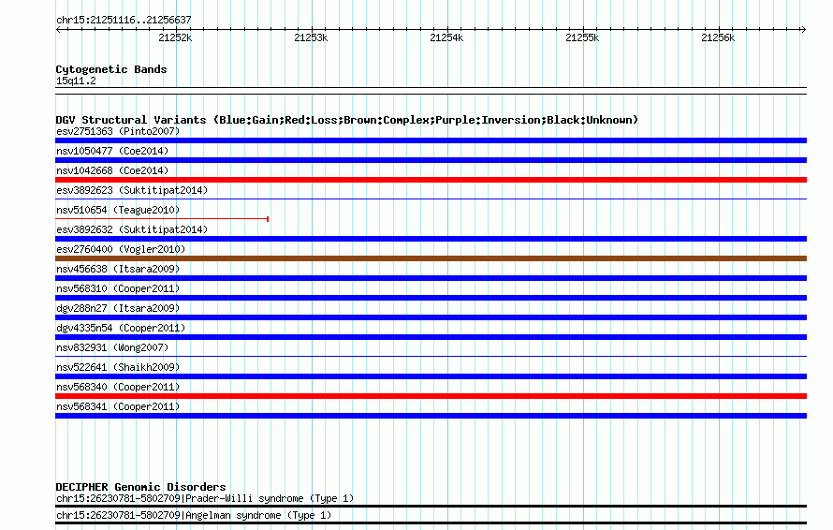Screen dimensions: 833x530
Task: Select the nsv568340 (Cooper2011) label
Action: 118,387
